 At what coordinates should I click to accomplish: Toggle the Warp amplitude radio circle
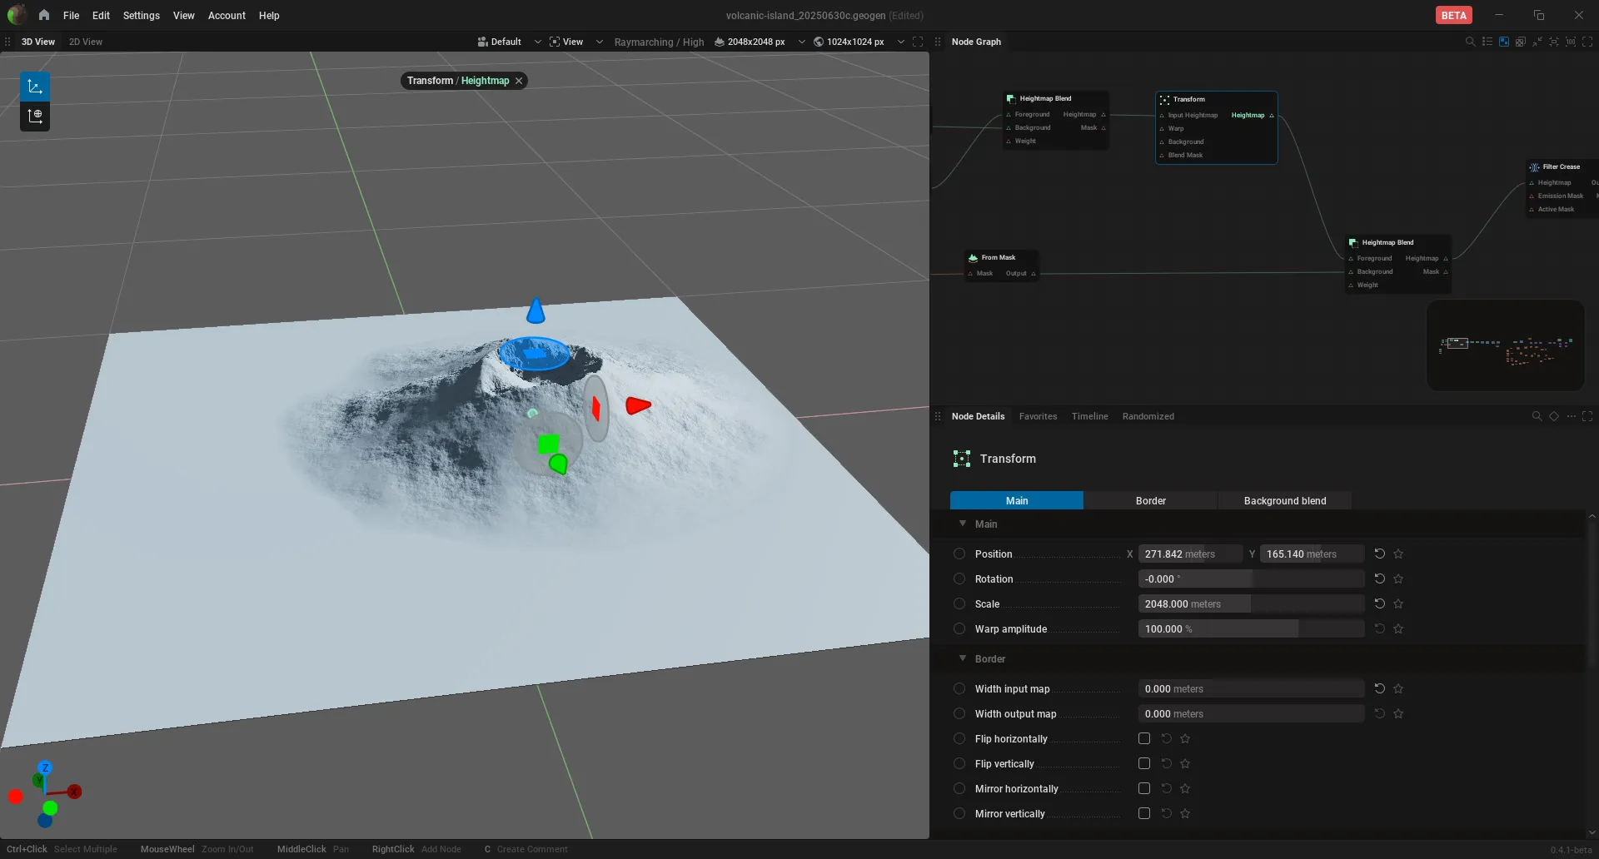pos(959,628)
